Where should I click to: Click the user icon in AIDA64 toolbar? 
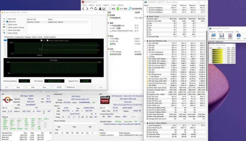[x=100, y=9]
